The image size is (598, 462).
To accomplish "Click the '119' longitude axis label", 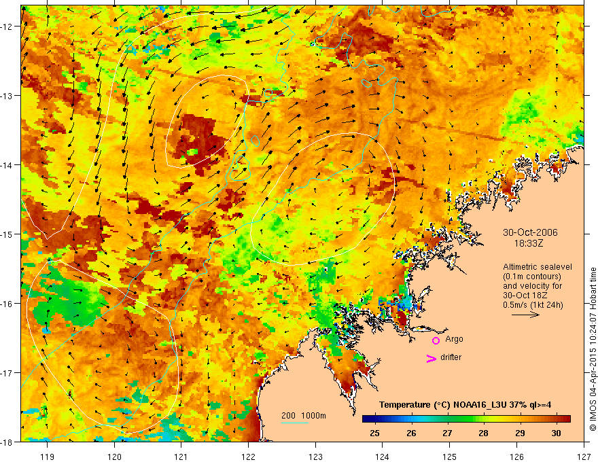I will point(48,457).
